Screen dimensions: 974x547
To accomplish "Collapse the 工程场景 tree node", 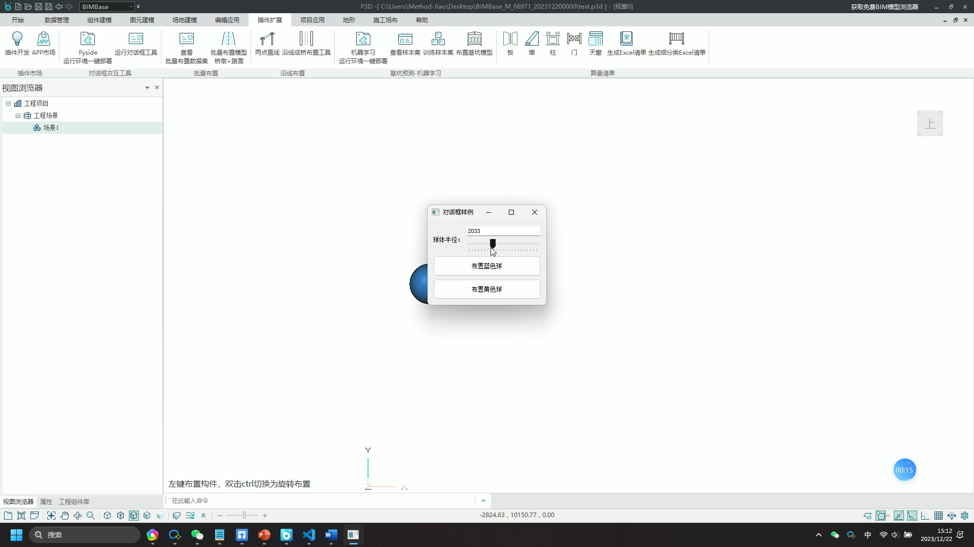I will (18, 115).
